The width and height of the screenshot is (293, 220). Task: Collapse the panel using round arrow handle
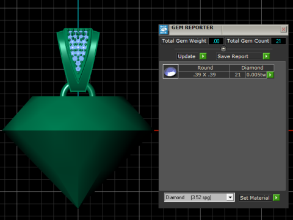pyautogui.click(x=223, y=49)
